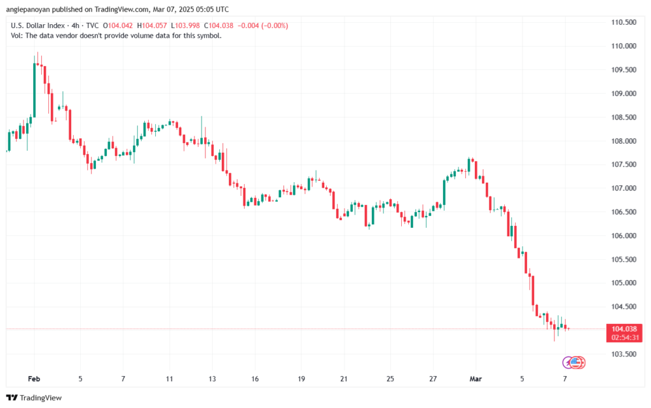Open the purple lightning news event marker
The width and height of the screenshot is (651, 408).
[x=568, y=363]
